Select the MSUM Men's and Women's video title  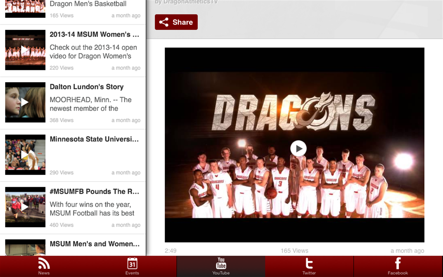96,244
